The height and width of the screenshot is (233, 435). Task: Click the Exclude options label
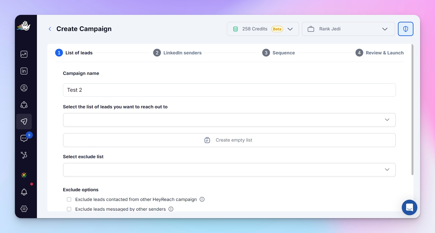click(81, 190)
